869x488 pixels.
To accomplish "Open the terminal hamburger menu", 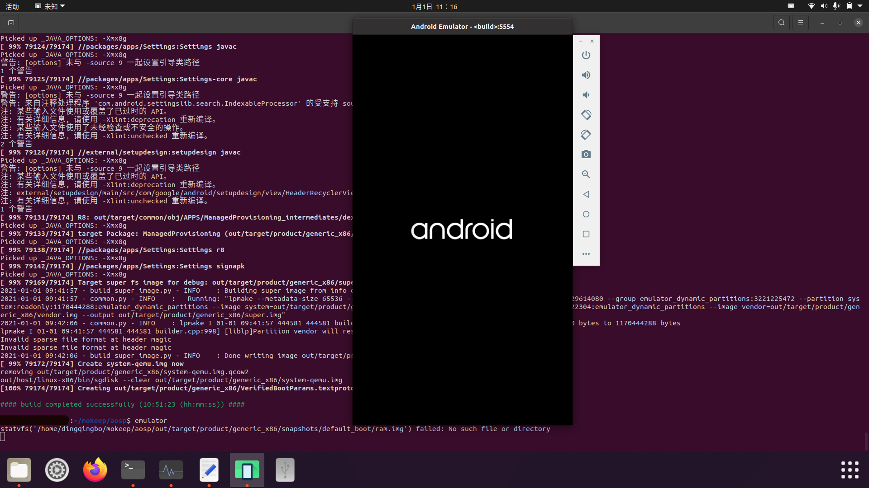I will (x=801, y=23).
